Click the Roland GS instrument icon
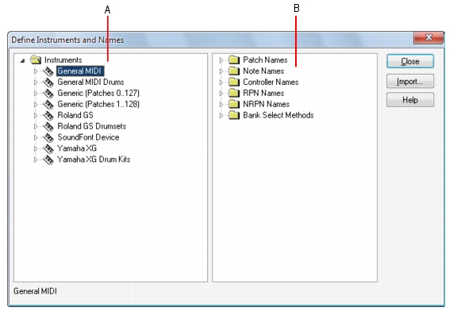The image size is (453, 311). 48,115
